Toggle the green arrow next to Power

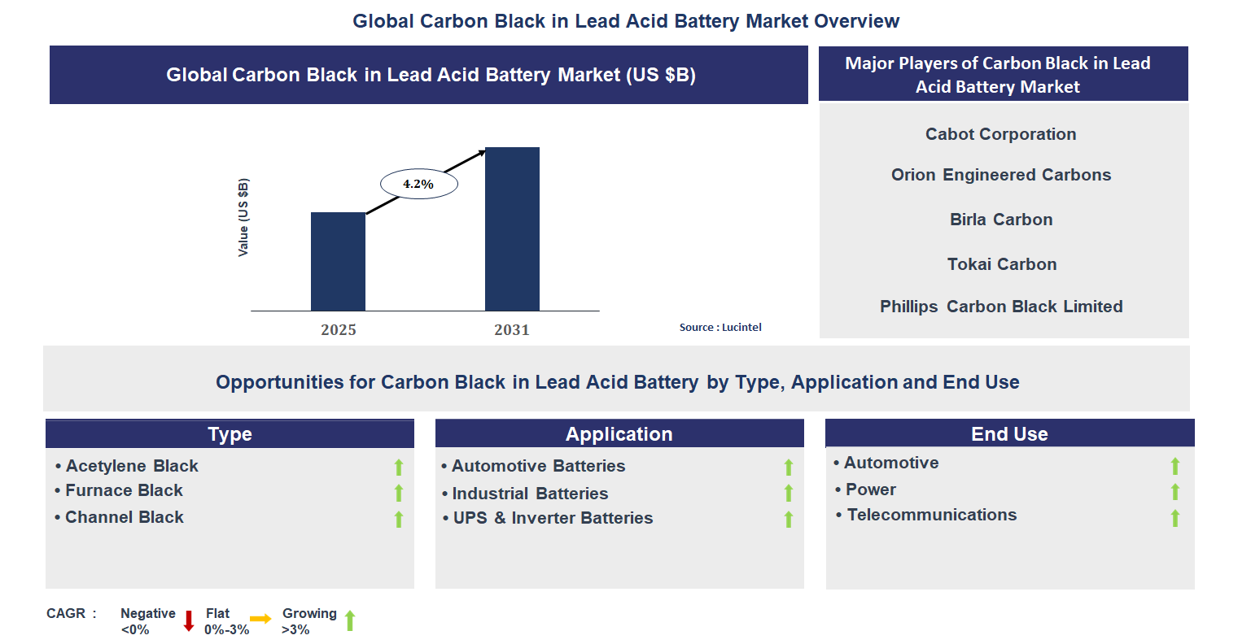pyautogui.click(x=1174, y=490)
